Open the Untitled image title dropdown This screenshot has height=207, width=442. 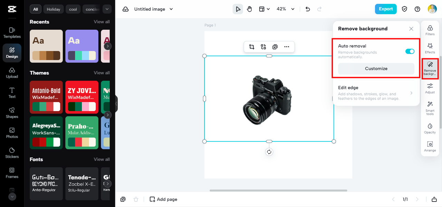point(154,9)
